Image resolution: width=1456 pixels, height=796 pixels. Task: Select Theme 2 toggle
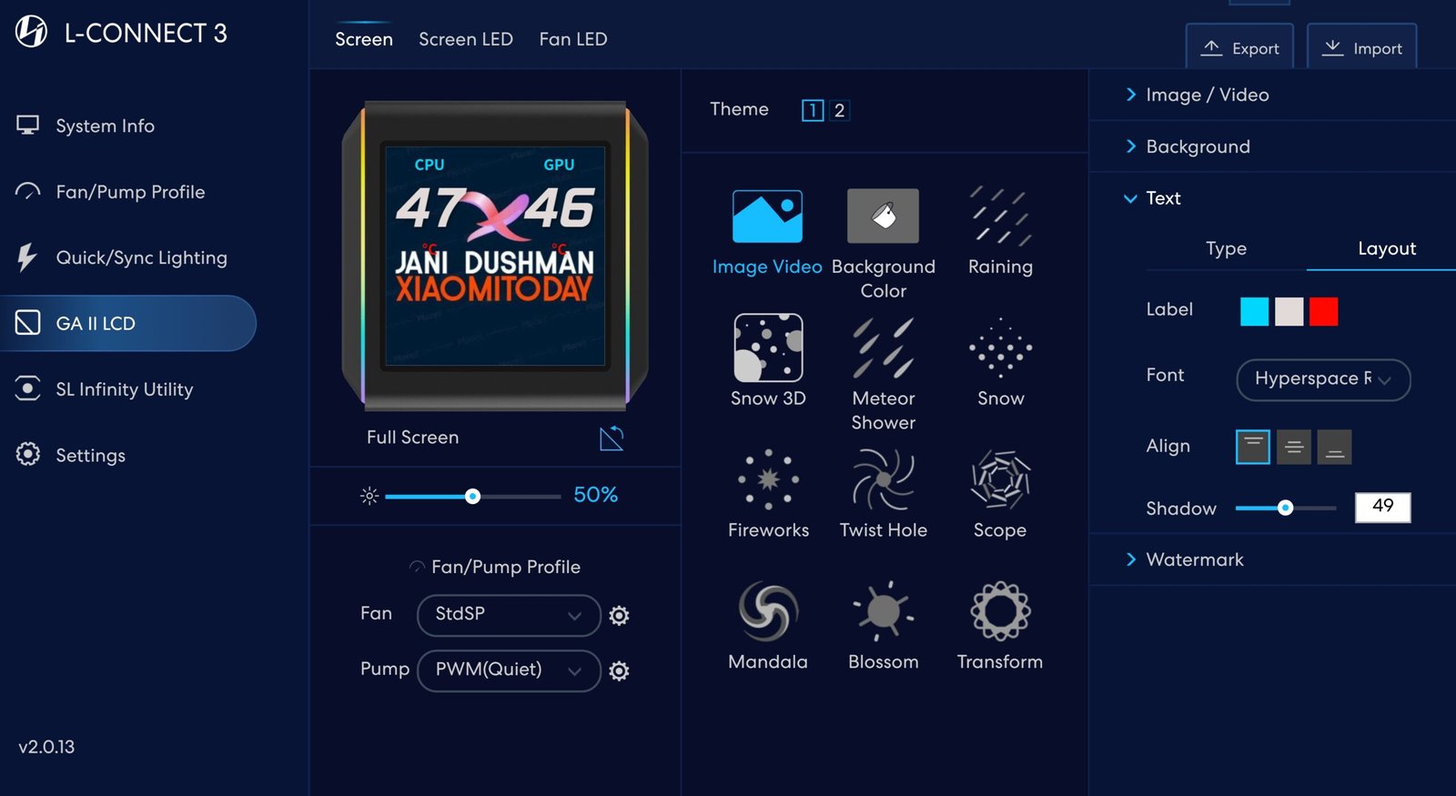pyautogui.click(x=839, y=110)
